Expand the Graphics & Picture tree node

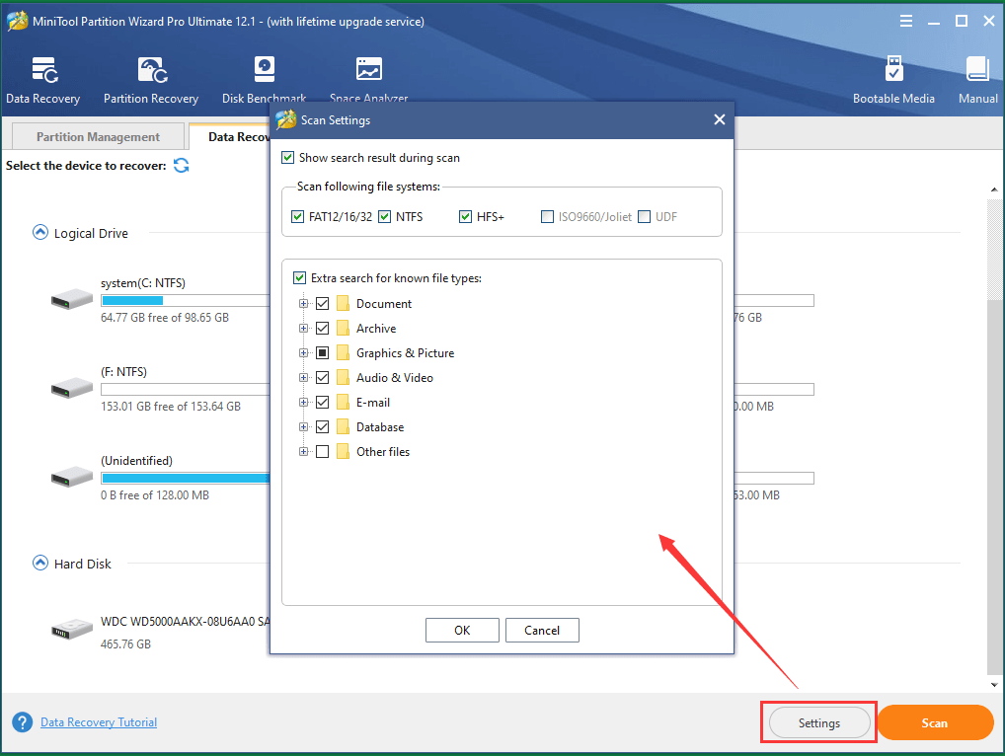[x=303, y=353]
